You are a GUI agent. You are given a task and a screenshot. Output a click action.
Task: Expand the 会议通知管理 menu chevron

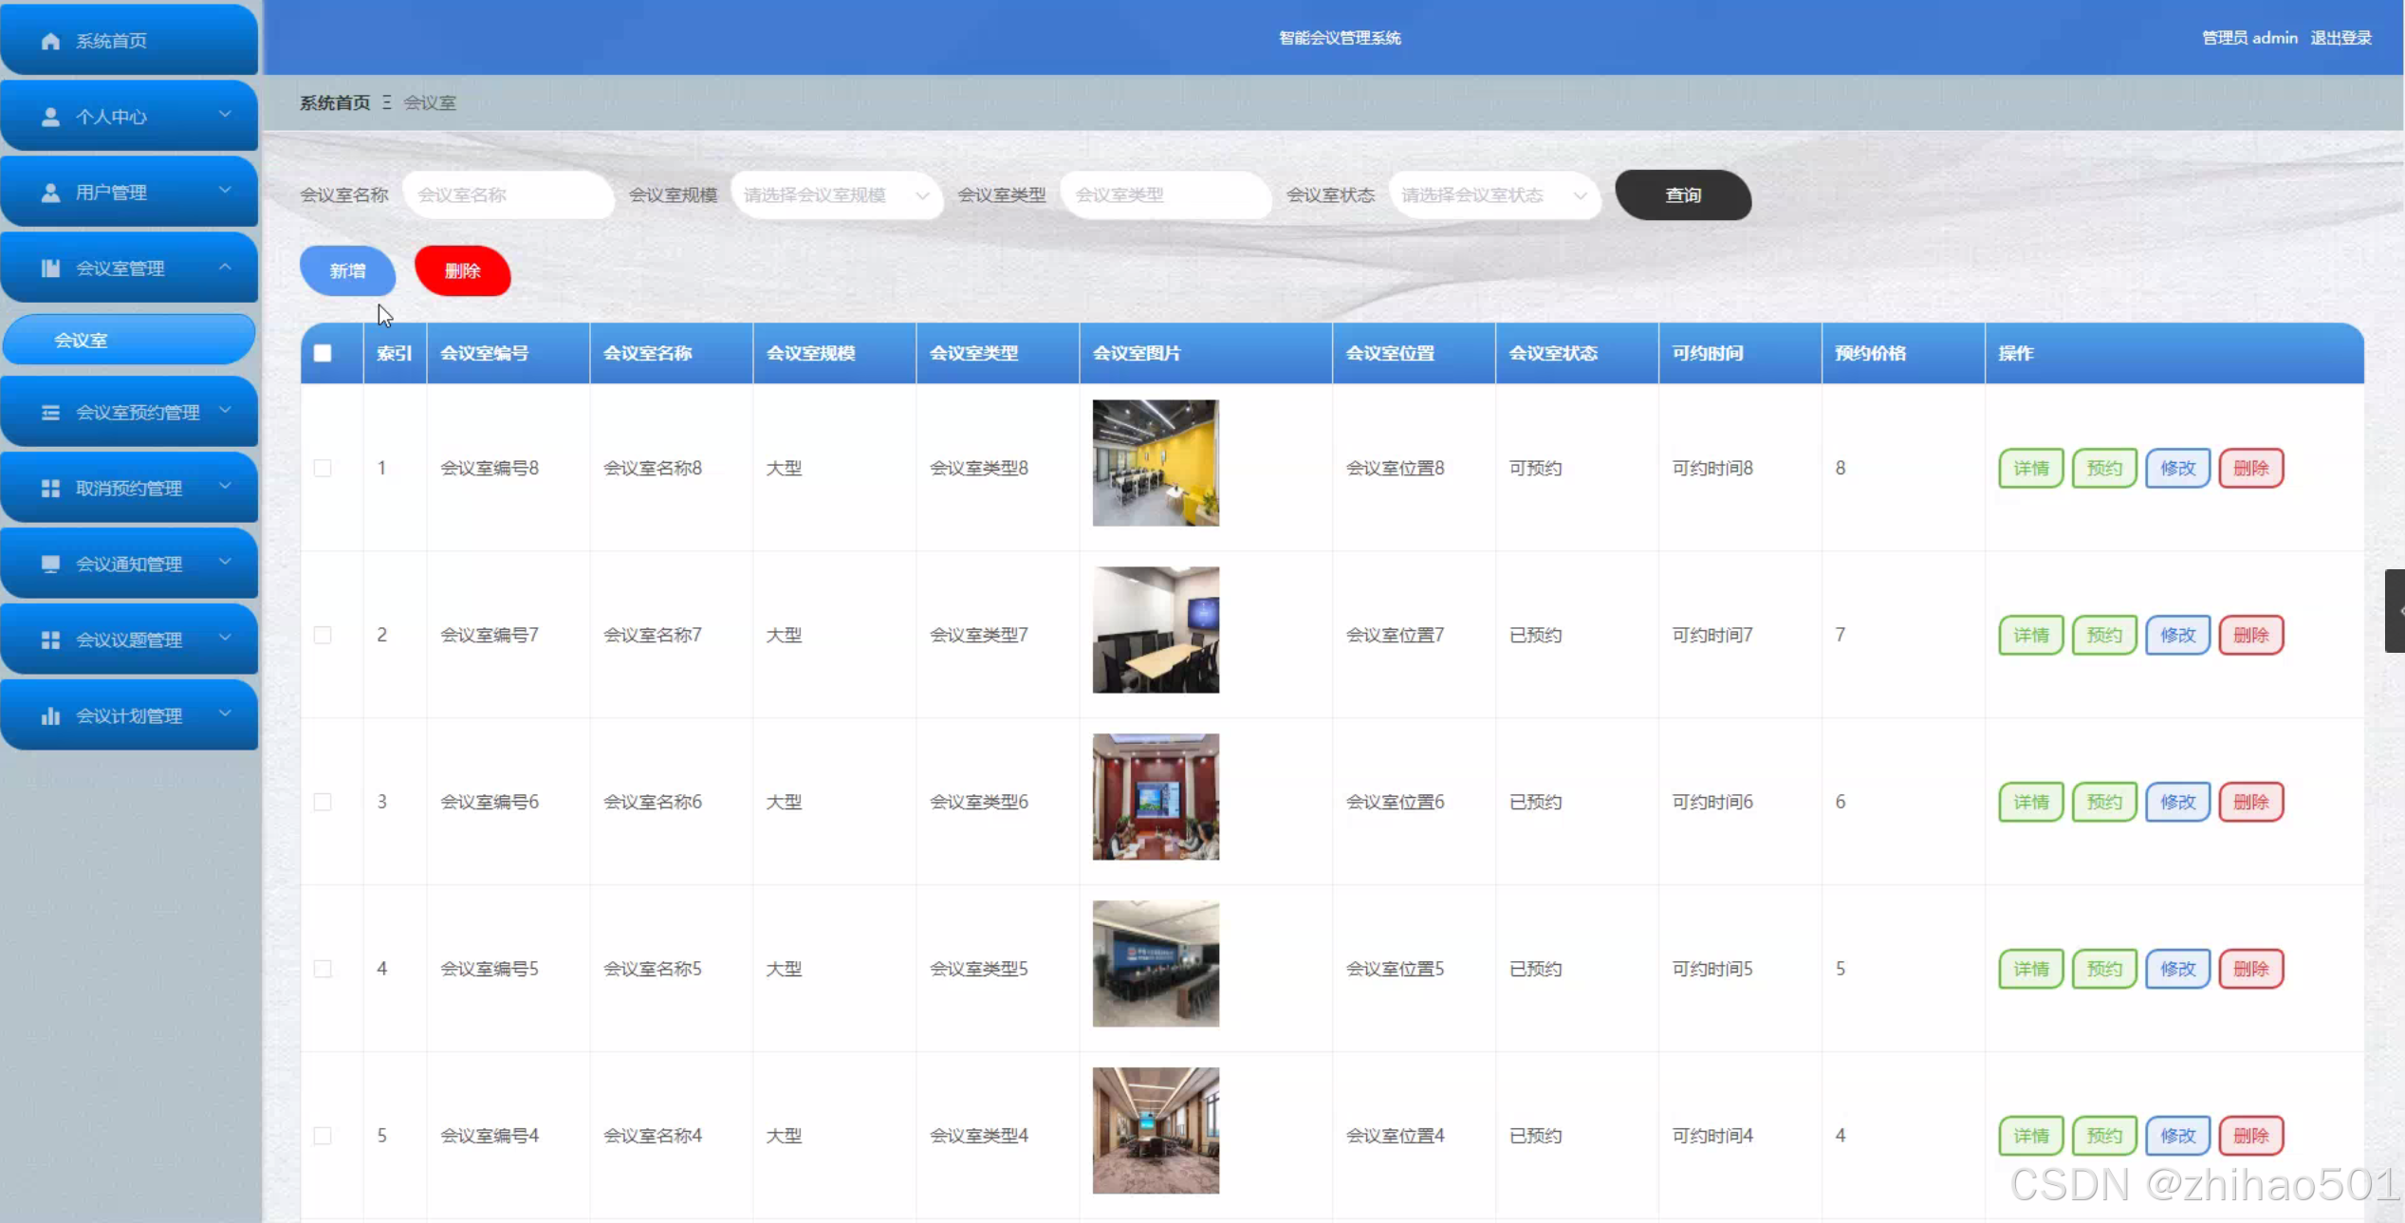pos(225,563)
